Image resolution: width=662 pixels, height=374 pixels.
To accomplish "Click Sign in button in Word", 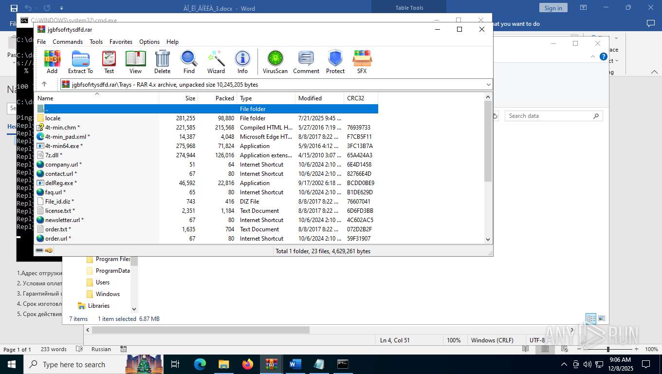I will (553, 8).
